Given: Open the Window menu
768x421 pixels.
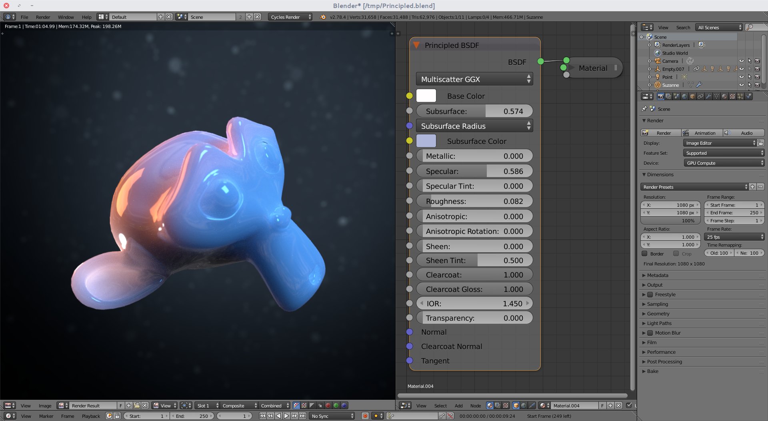Looking at the screenshot, I should click(66, 17).
